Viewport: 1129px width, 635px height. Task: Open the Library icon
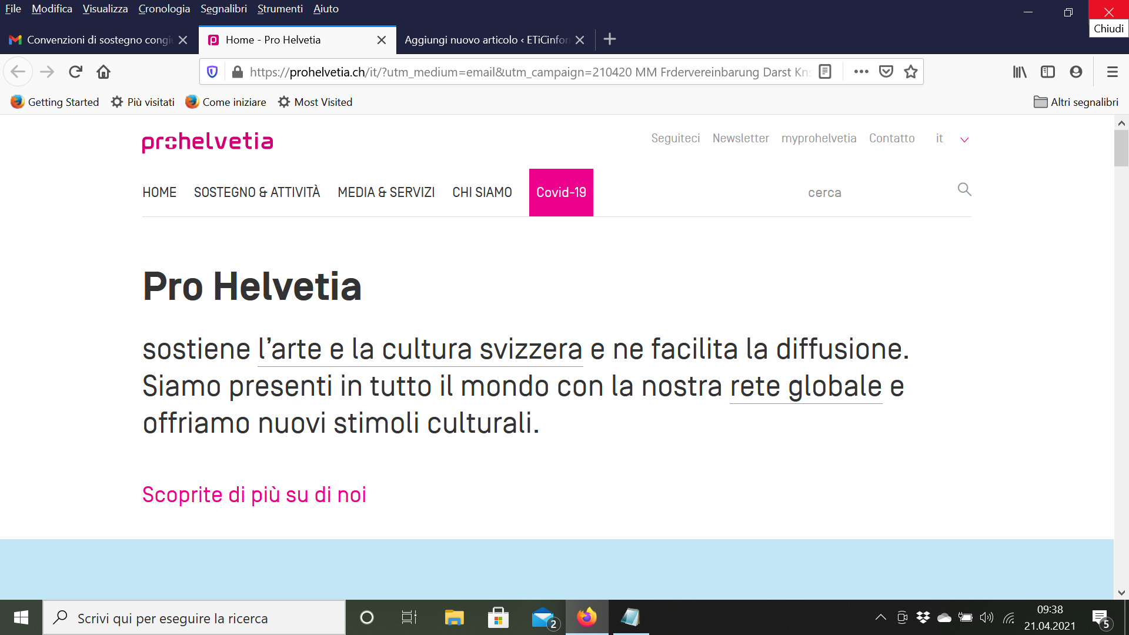(x=1020, y=72)
